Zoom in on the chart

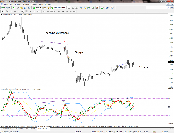pos(81,8)
